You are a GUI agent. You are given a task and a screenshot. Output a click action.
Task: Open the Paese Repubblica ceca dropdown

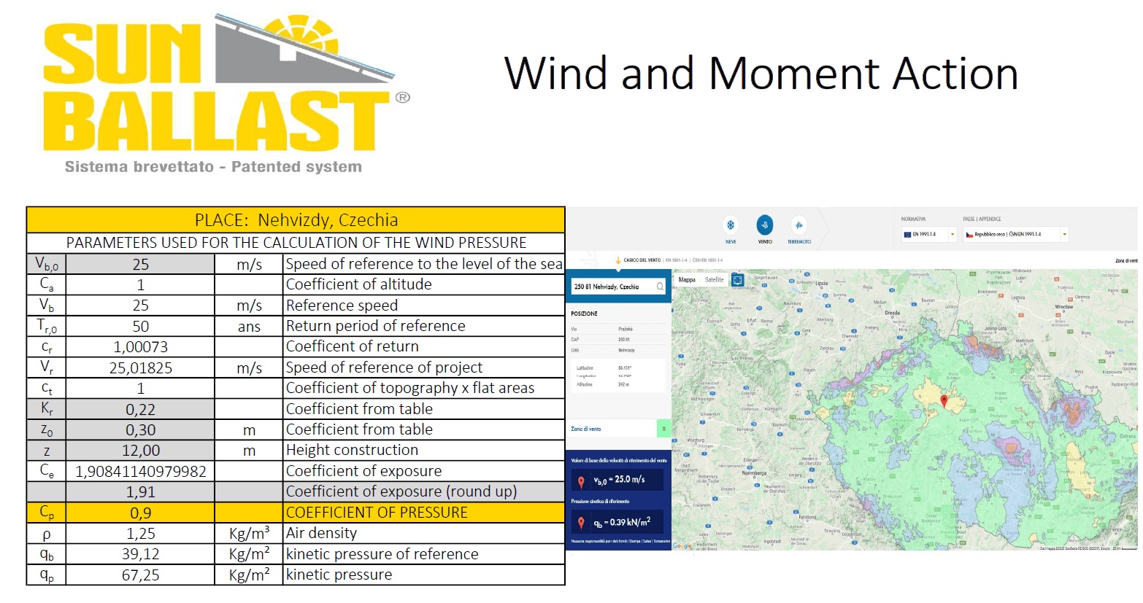coord(1064,235)
